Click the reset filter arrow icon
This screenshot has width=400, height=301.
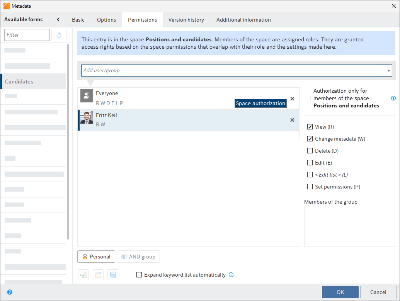59,35
